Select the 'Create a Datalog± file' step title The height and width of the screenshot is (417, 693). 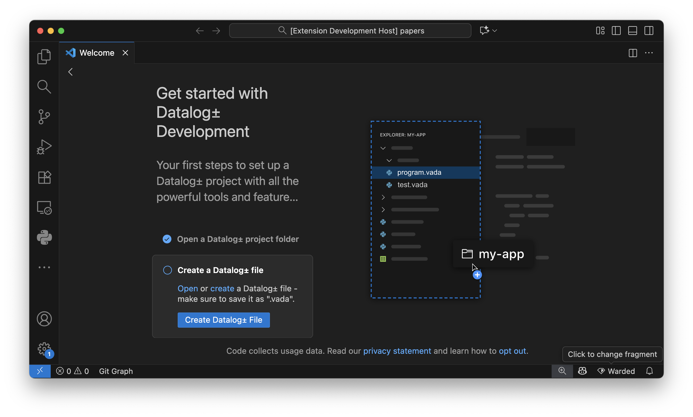click(220, 270)
